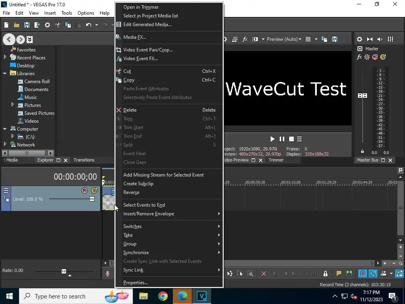
Task: Click the Open project folder icon
Action: 17,25
